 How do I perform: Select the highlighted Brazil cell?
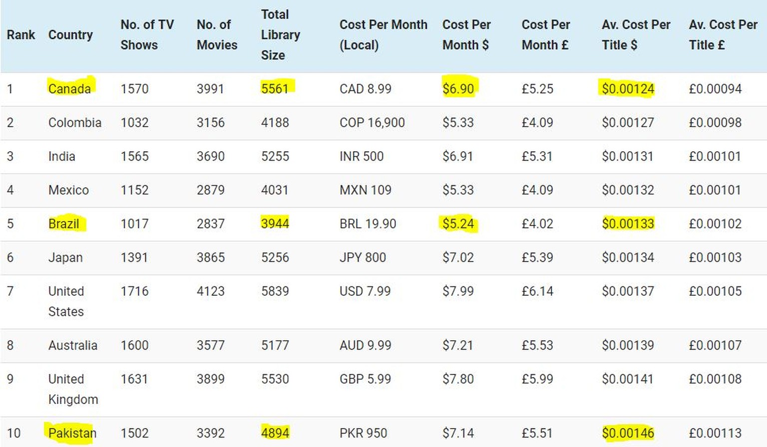point(64,223)
